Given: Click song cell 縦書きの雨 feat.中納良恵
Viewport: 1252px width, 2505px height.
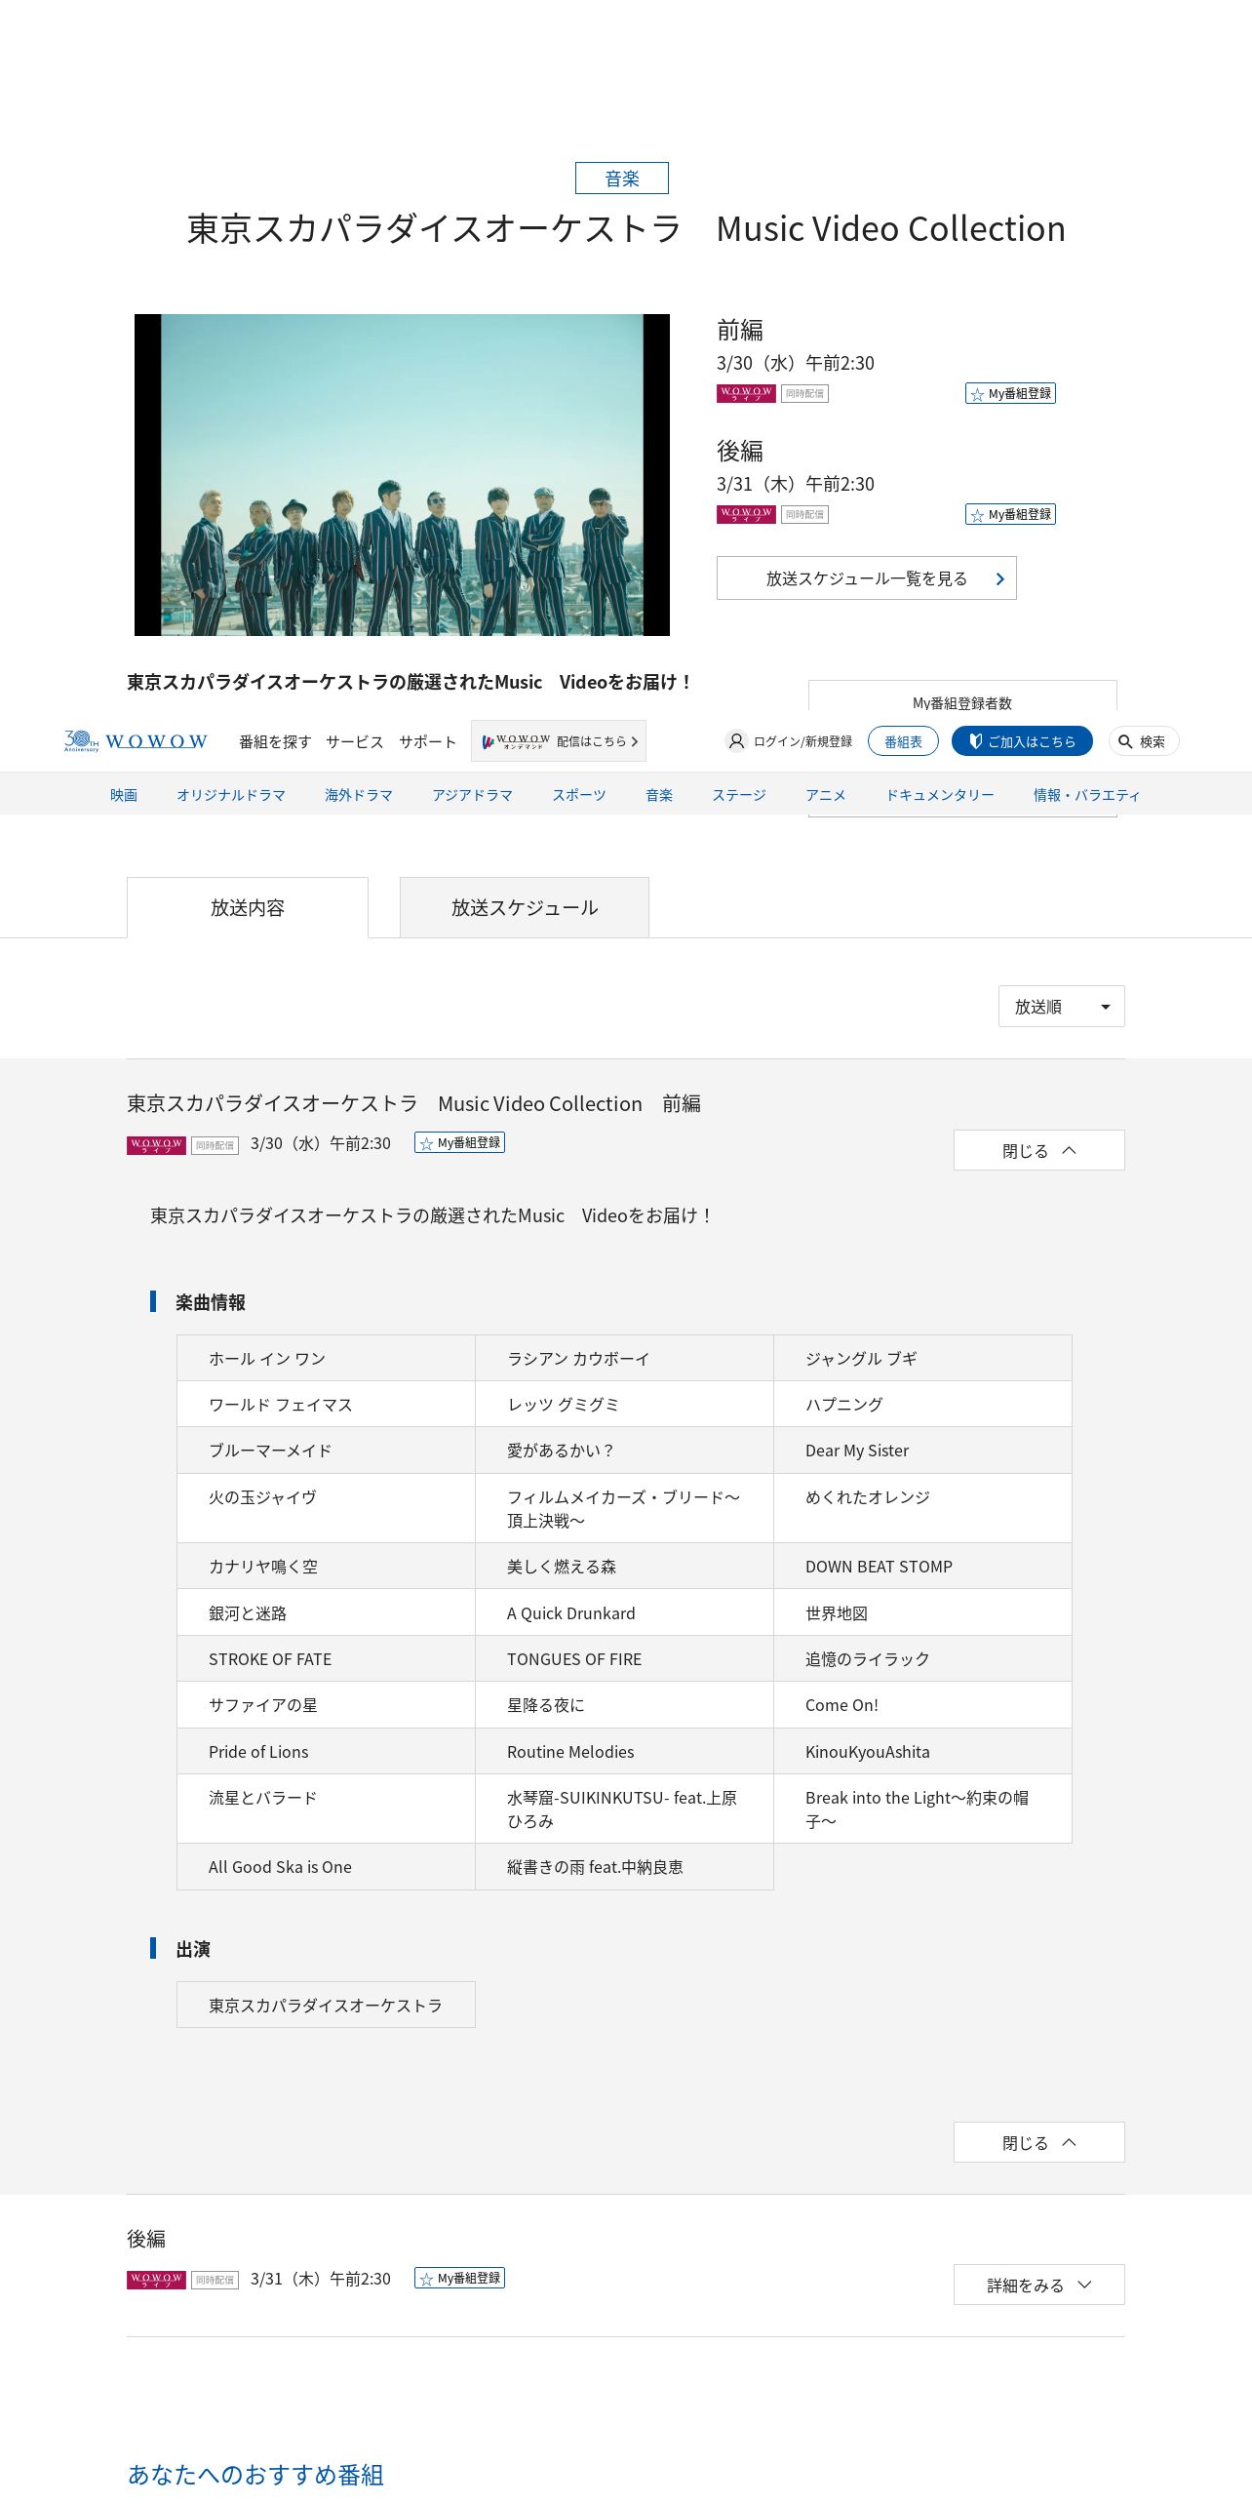Looking at the screenshot, I should click(624, 1867).
